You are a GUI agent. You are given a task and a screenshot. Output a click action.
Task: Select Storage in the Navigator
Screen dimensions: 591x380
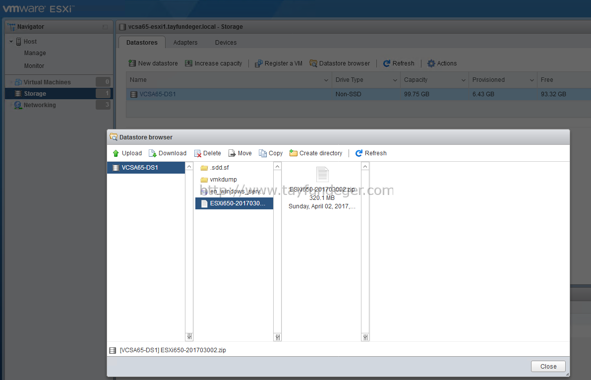[59, 93]
